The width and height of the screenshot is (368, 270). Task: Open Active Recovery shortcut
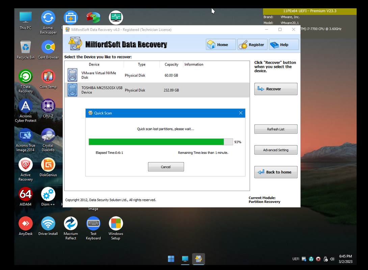[x=25, y=170]
